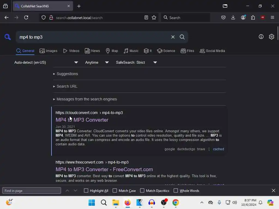Open SearXNG preferences gear
This screenshot has height=209, width=279.
(x=271, y=37)
